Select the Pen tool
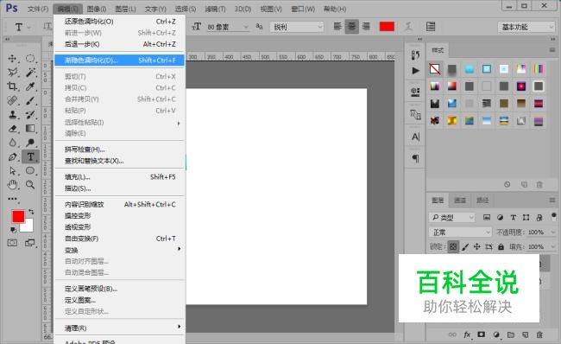Viewport: 561px width, 344px height. click(x=13, y=156)
